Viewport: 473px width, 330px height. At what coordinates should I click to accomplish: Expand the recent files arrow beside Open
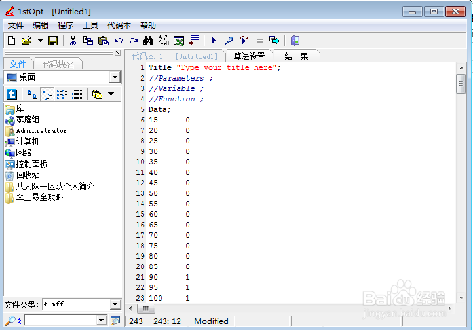[40, 40]
